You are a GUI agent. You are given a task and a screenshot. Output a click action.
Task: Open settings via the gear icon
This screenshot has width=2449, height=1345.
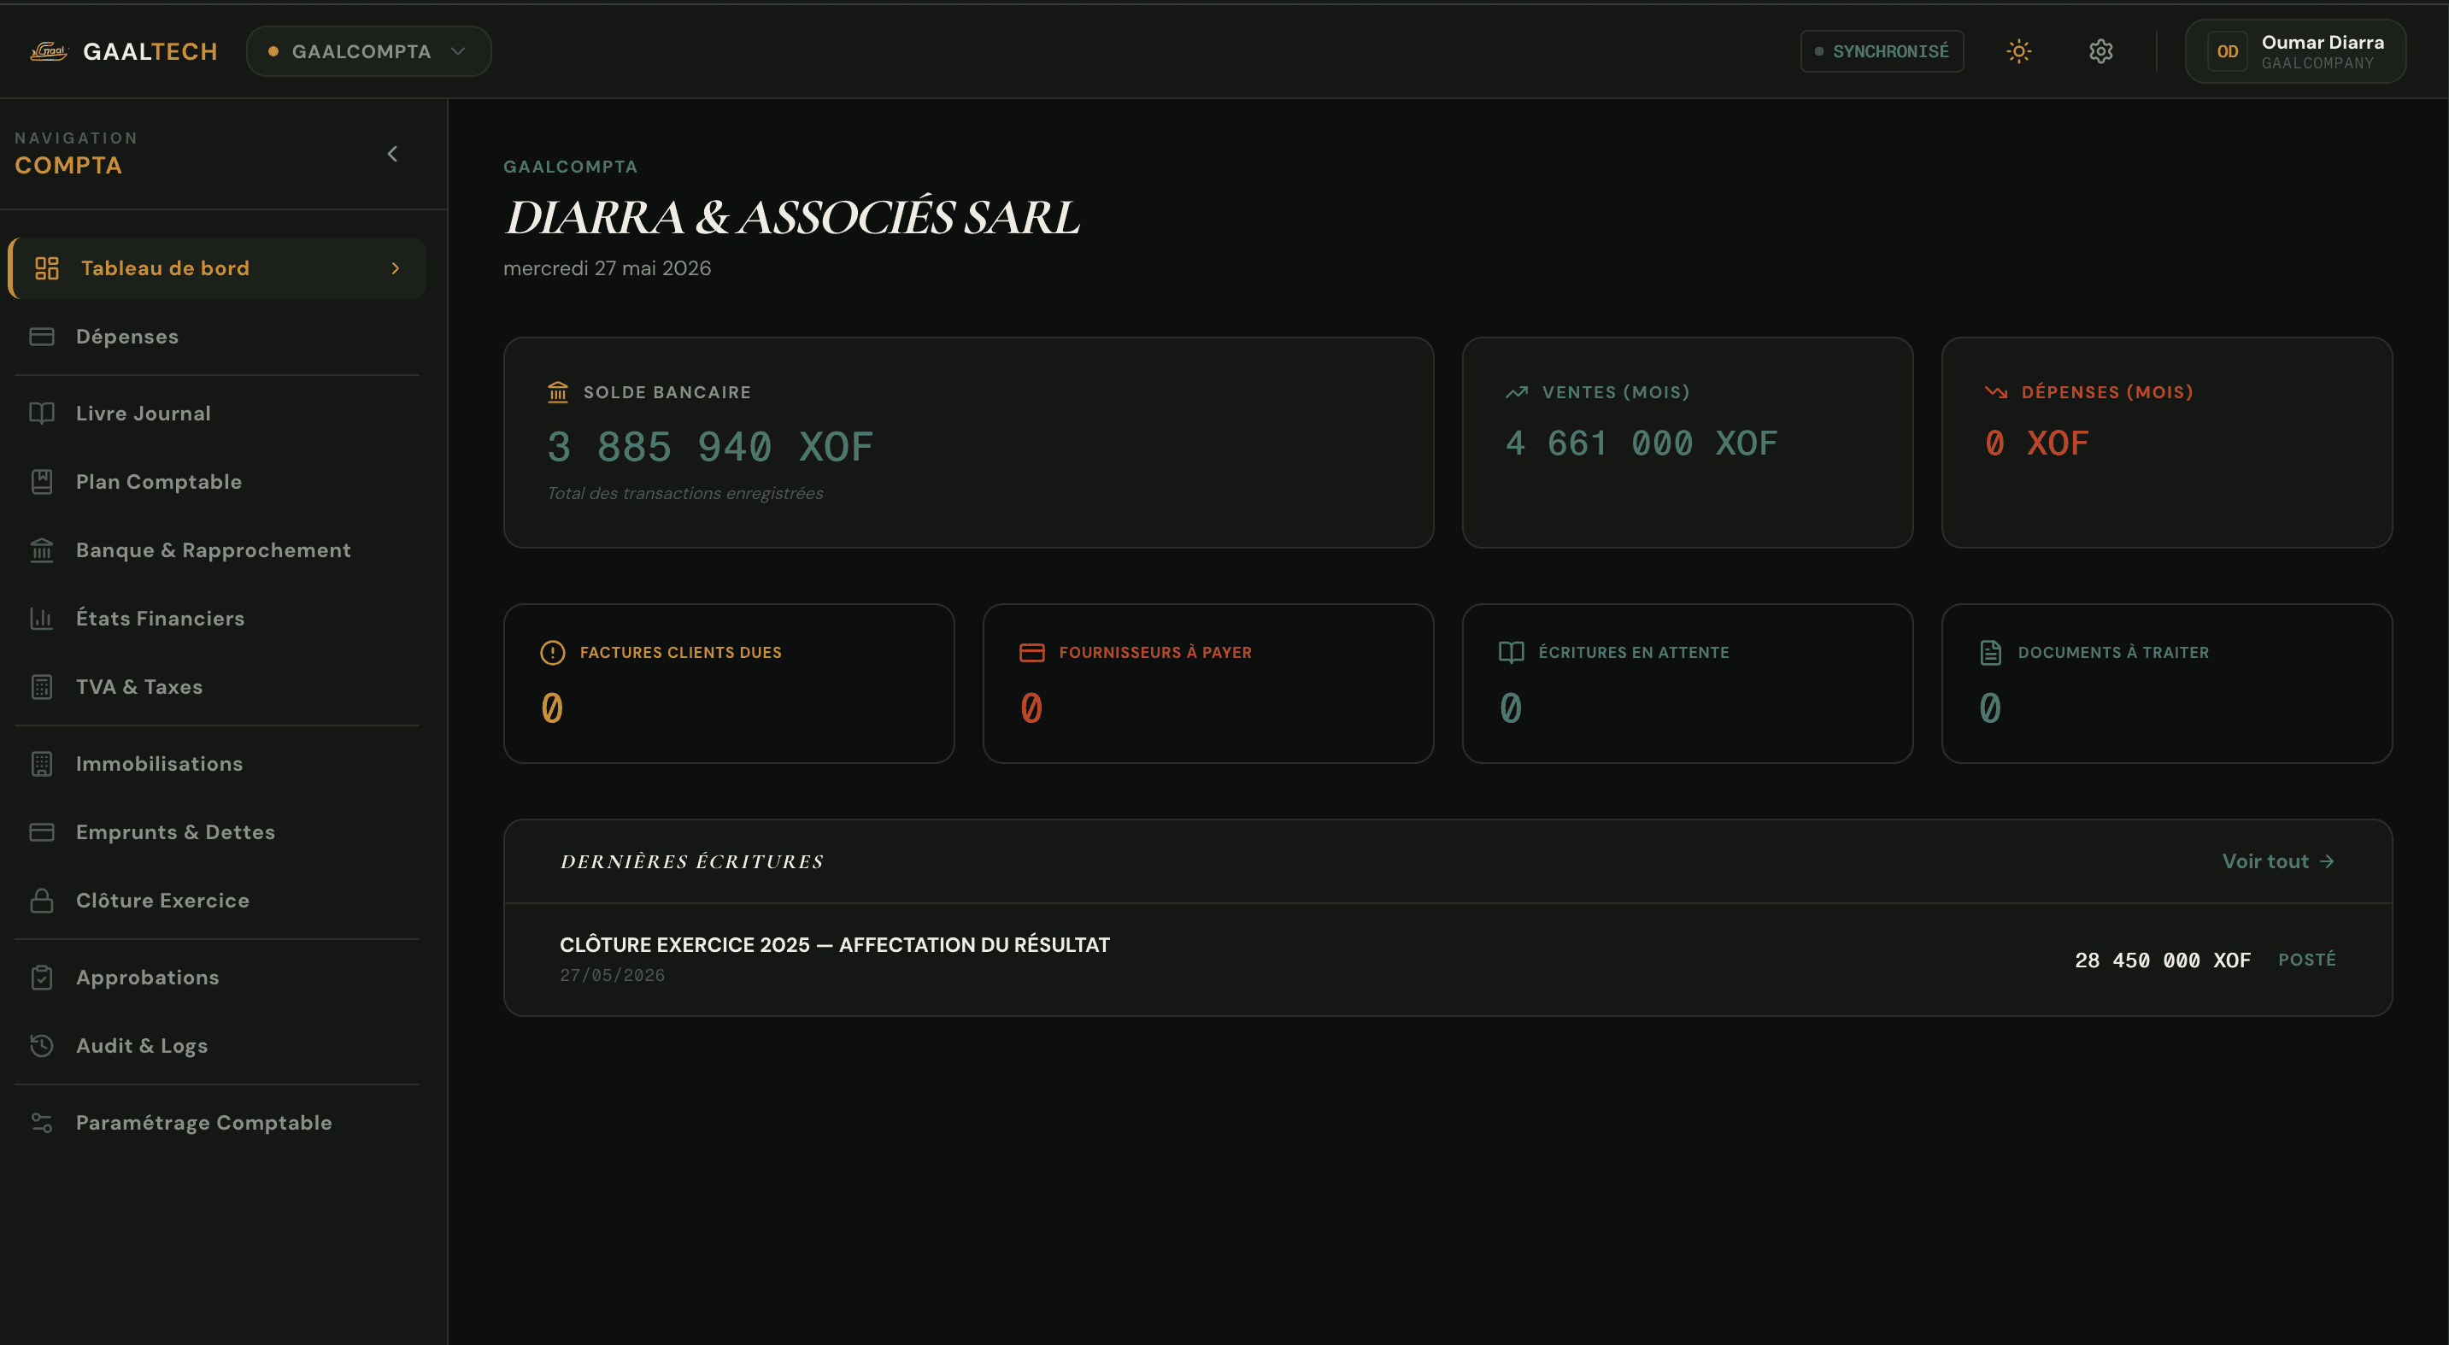pyautogui.click(x=2101, y=51)
